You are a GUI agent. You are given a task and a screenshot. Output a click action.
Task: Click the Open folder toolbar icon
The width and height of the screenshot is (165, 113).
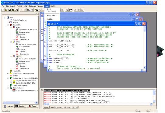tap(6, 10)
